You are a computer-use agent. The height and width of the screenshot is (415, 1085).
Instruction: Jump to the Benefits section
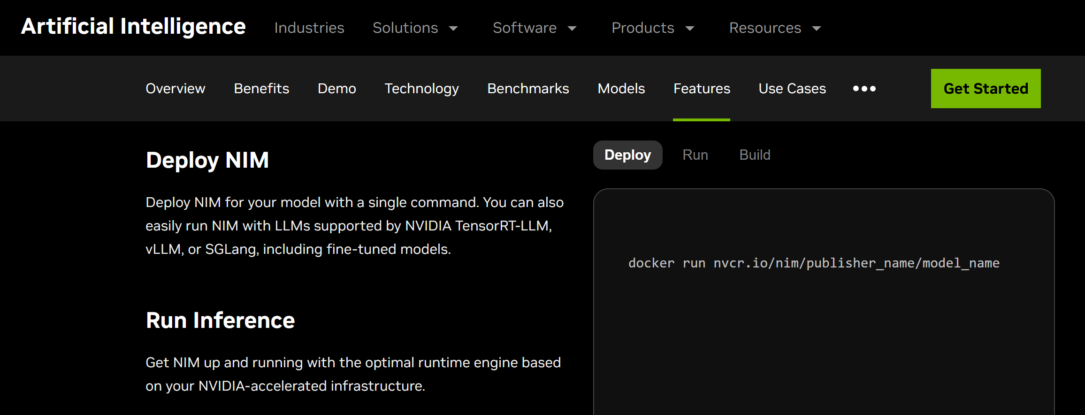click(x=261, y=89)
